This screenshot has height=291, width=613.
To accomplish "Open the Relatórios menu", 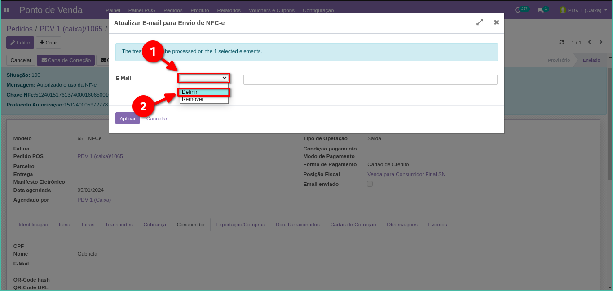I will pos(229,10).
